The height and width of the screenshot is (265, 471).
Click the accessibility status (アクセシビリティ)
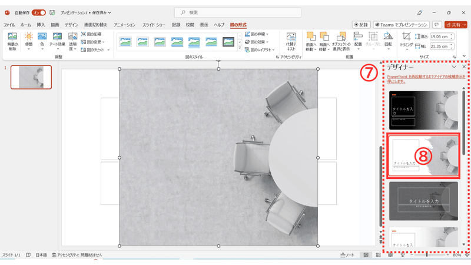77,255
